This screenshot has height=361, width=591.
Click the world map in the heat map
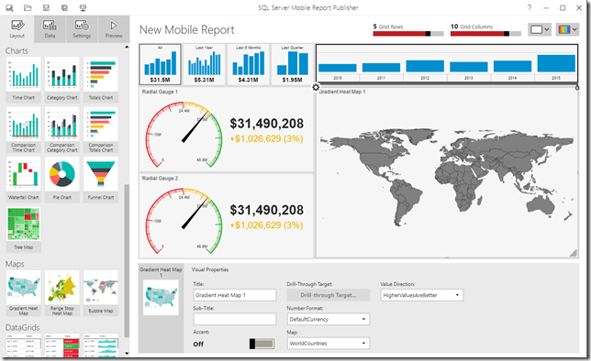[x=447, y=177]
